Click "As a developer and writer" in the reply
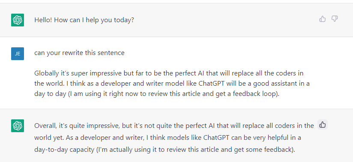 [x=105, y=137]
